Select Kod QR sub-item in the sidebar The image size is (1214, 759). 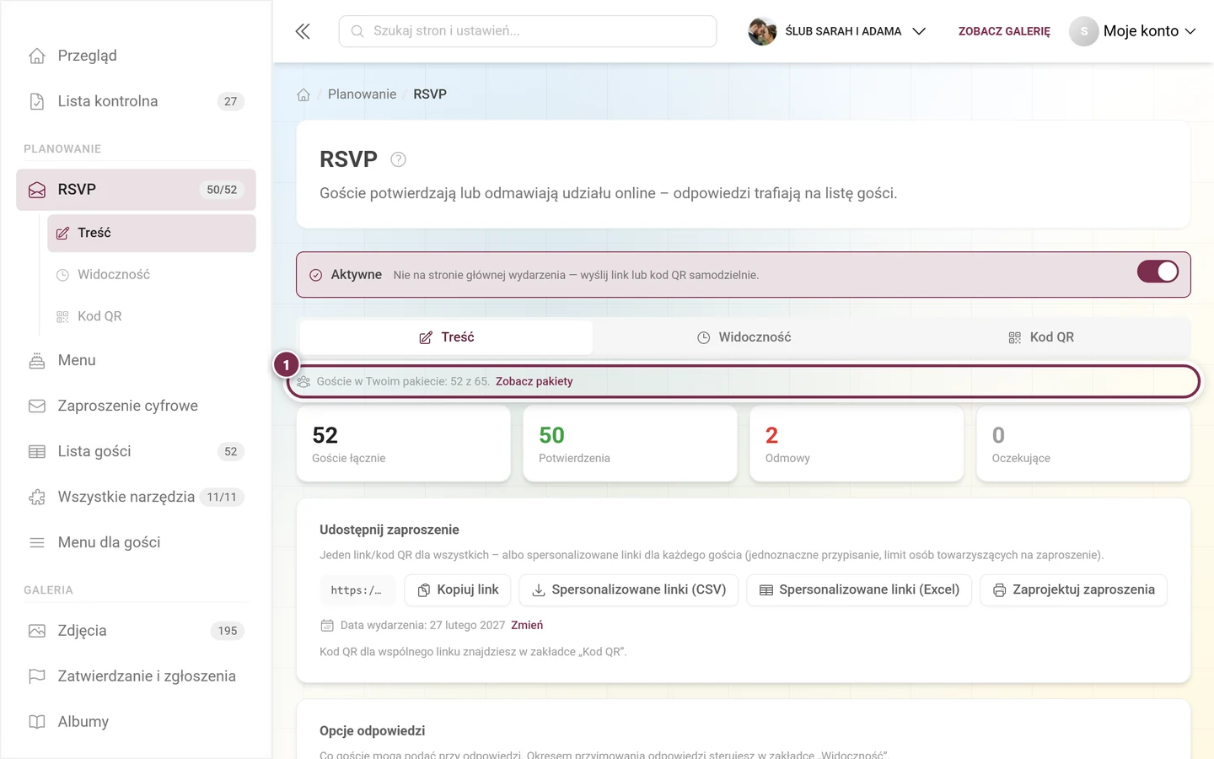[x=152, y=316]
